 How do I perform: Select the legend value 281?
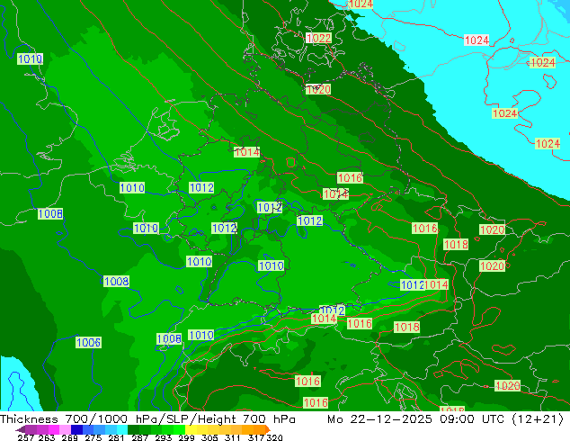coord(116,437)
